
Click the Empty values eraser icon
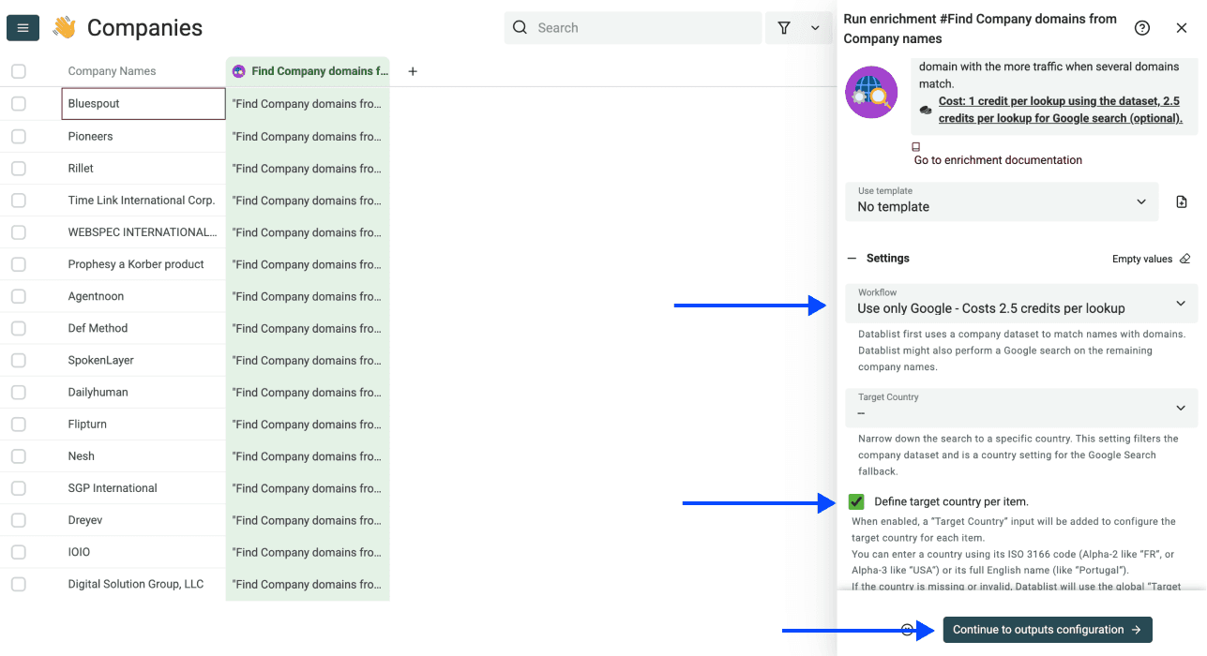(1184, 258)
